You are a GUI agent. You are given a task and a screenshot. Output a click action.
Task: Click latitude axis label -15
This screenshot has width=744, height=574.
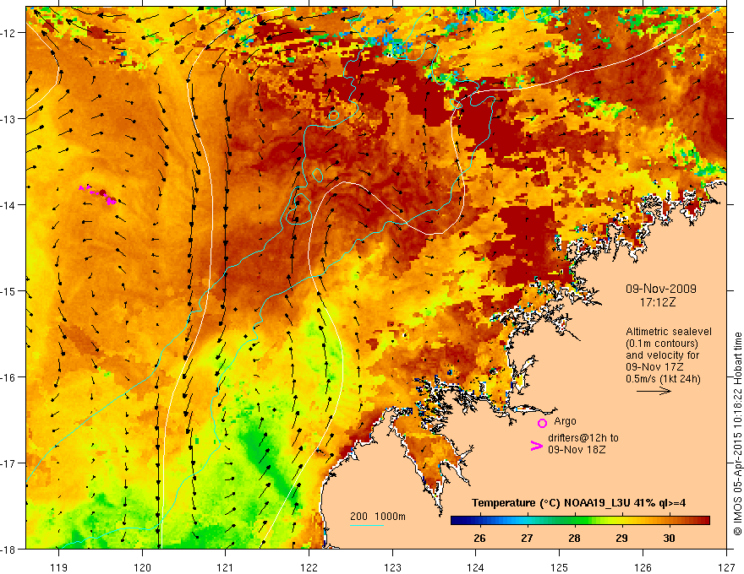click(9, 290)
